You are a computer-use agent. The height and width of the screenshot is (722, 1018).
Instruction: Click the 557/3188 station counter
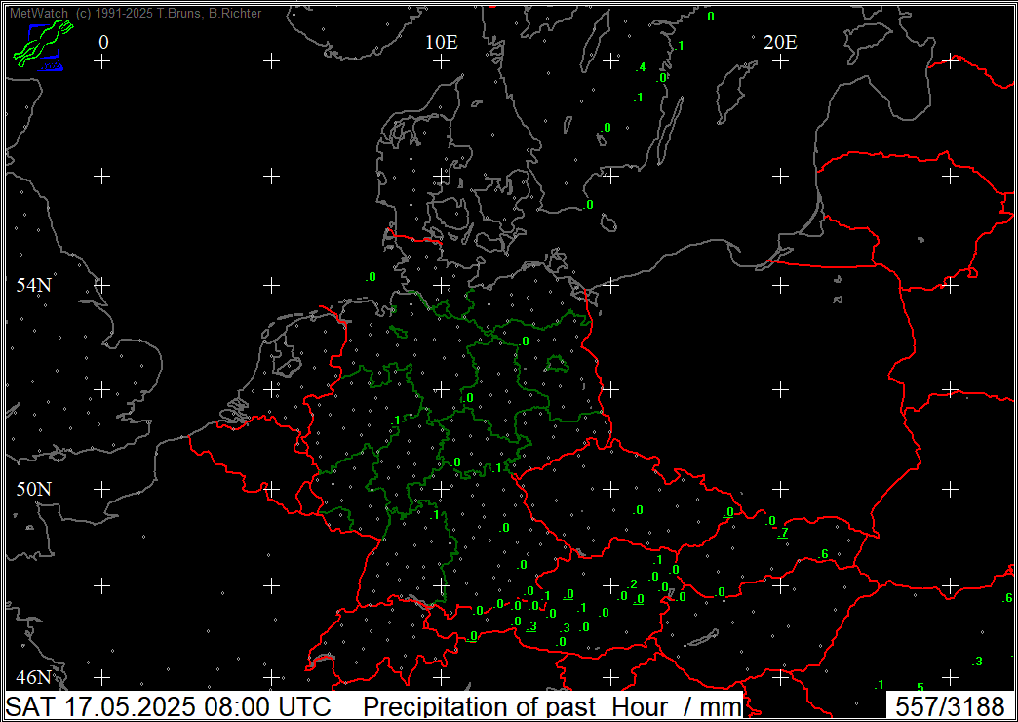coord(950,705)
